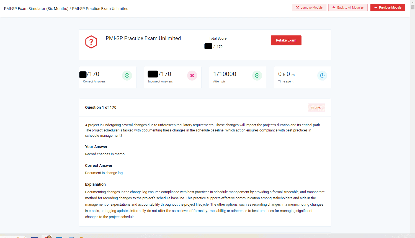Click the reply arrow icon in Back to All Modules

(334, 8)
